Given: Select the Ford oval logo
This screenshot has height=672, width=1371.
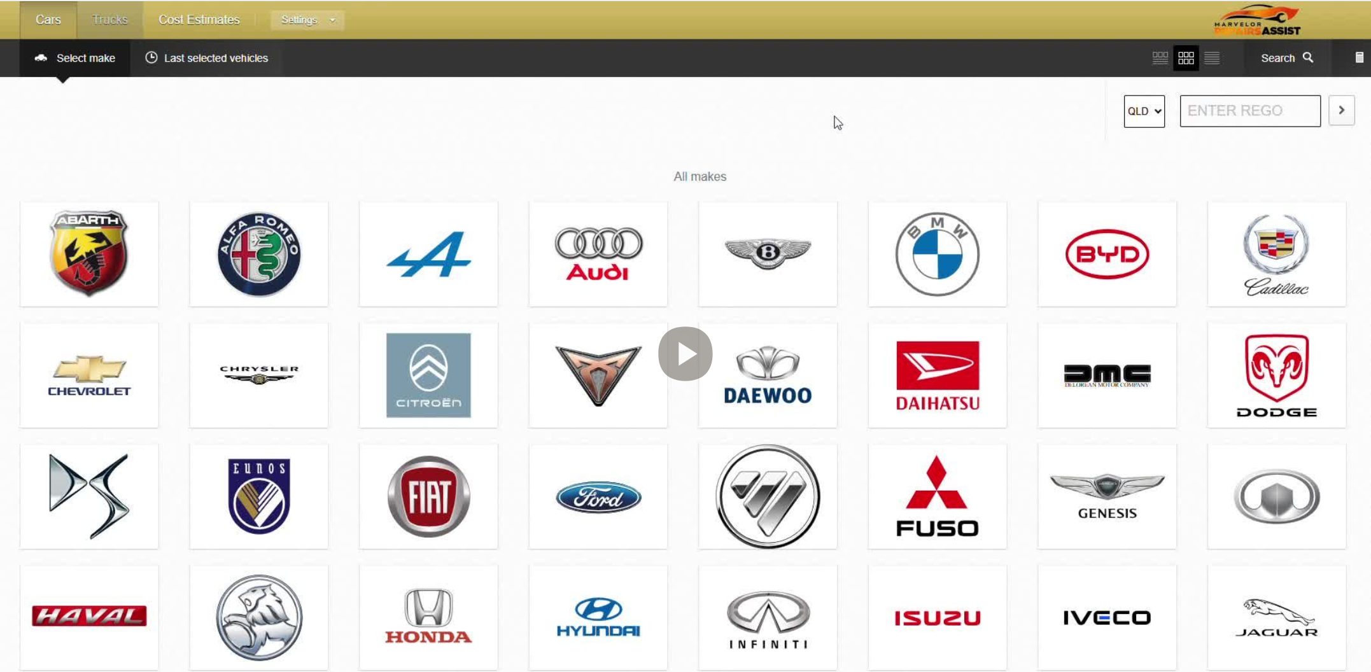Looking at the screenshot, I should (x=598, y=496).
